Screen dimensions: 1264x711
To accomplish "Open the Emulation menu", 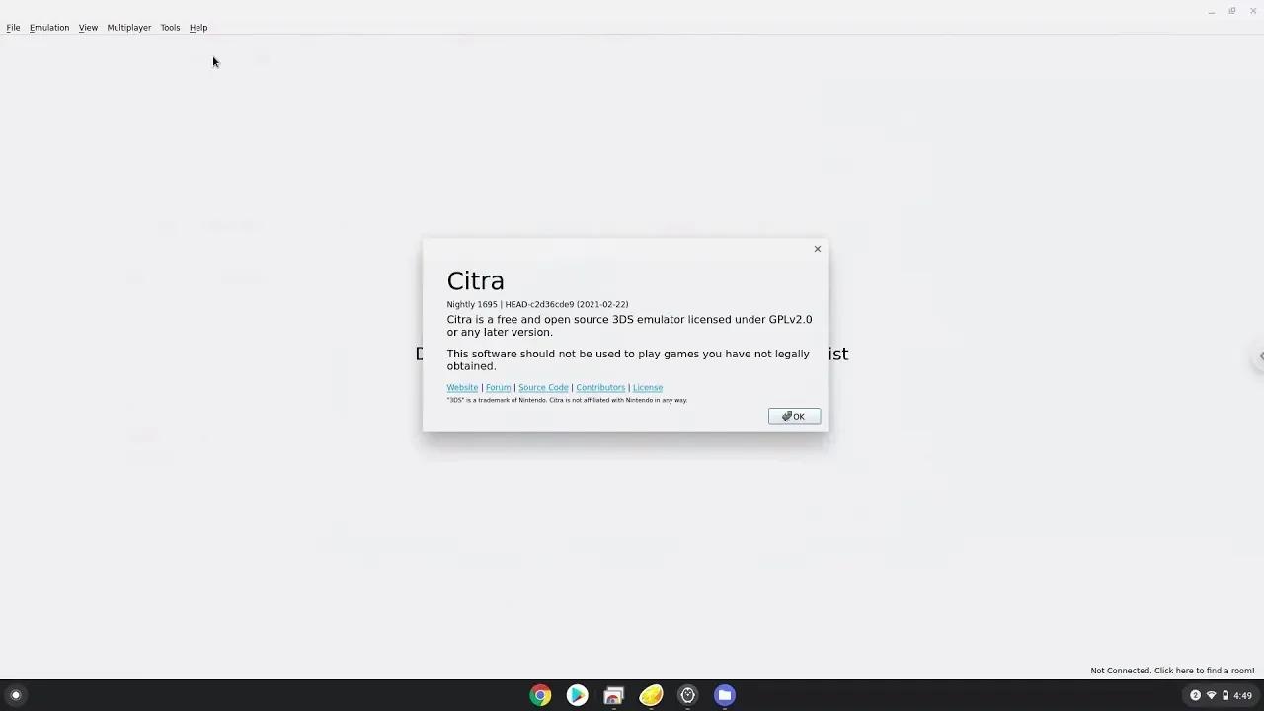I will [48, 27].
